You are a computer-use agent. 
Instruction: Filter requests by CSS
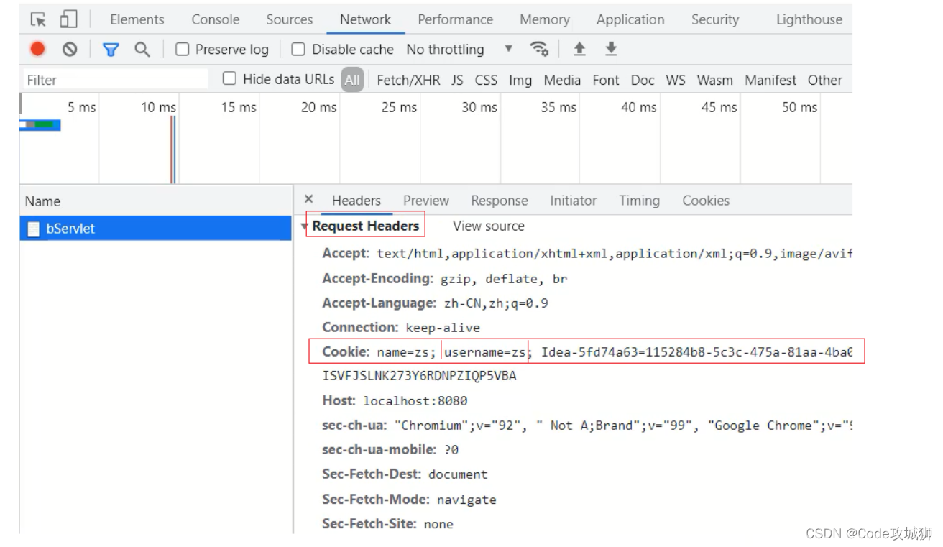pos(486,80)
